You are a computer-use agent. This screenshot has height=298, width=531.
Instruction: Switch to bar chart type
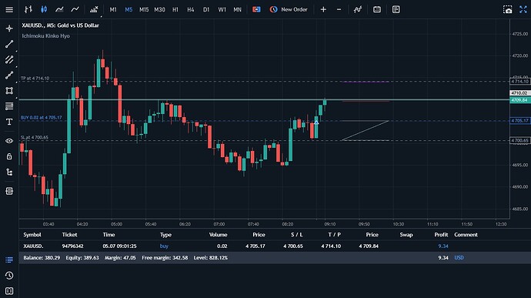tap(28, 9)
